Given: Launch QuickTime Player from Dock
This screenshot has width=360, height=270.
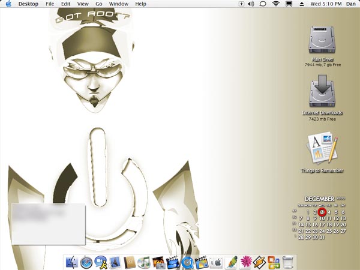Looking at the screenshot, I should [187, 262].
